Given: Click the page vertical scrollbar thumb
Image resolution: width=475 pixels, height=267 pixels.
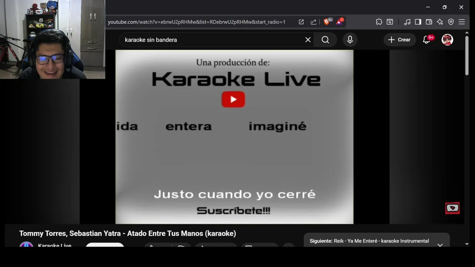Looking at the screenshot, I should (x=467, y=56).
